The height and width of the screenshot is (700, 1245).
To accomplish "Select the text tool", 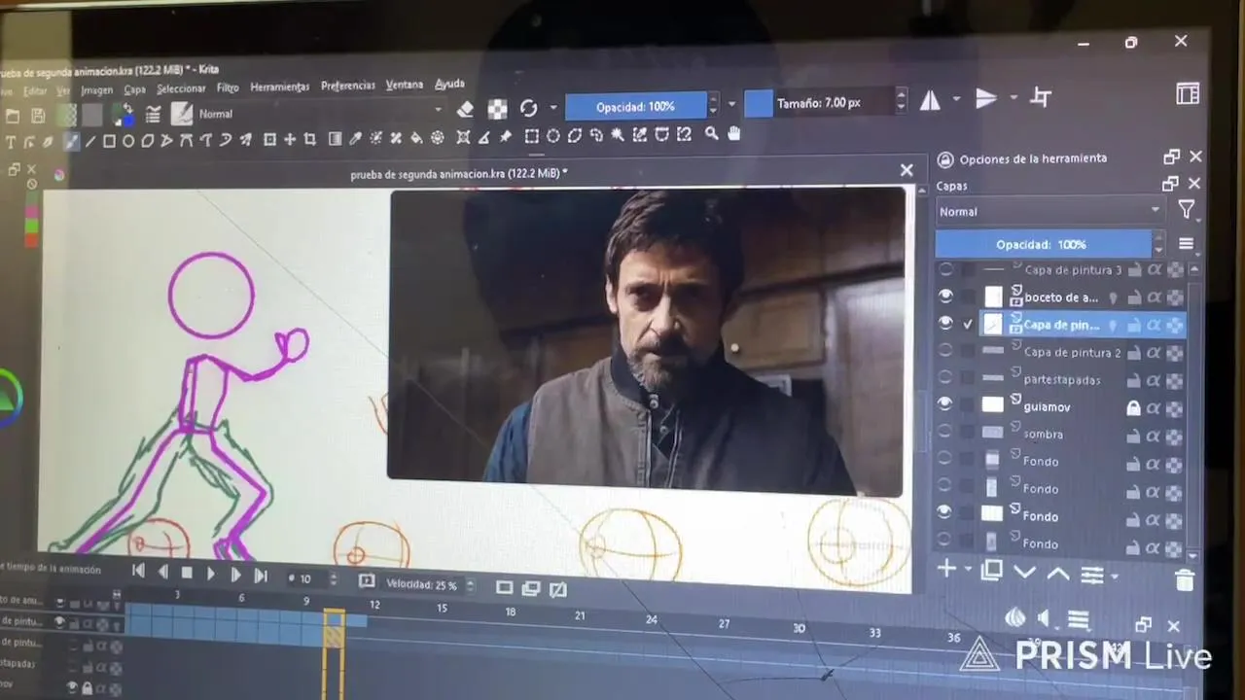I will [12, 142].
